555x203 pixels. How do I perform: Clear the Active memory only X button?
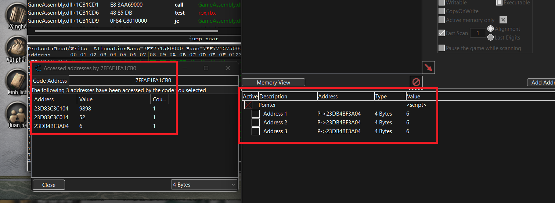503,20
